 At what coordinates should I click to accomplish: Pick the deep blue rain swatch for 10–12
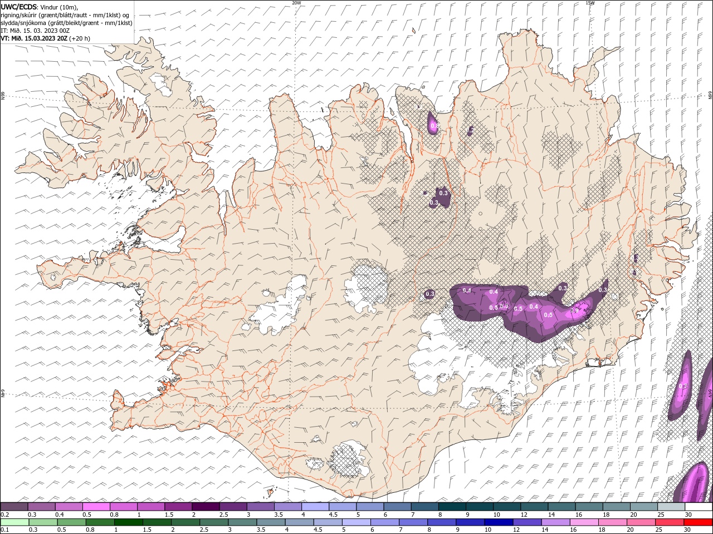coord(498,522)
